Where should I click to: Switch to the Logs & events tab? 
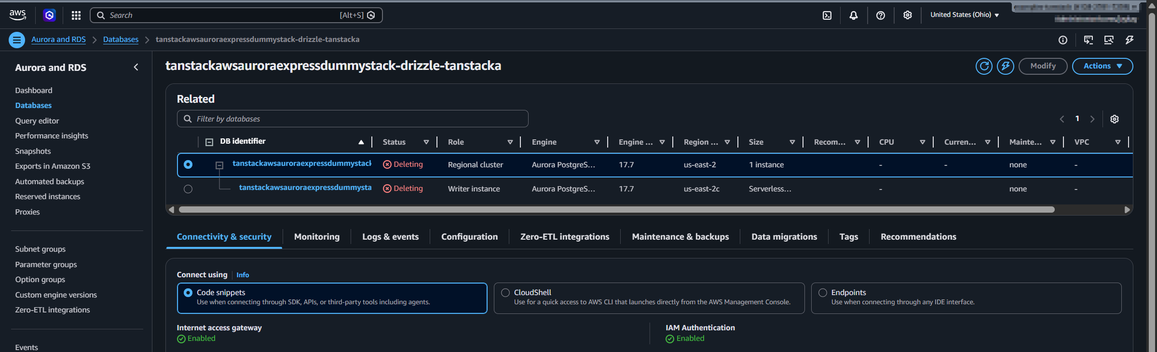point(391,237)
